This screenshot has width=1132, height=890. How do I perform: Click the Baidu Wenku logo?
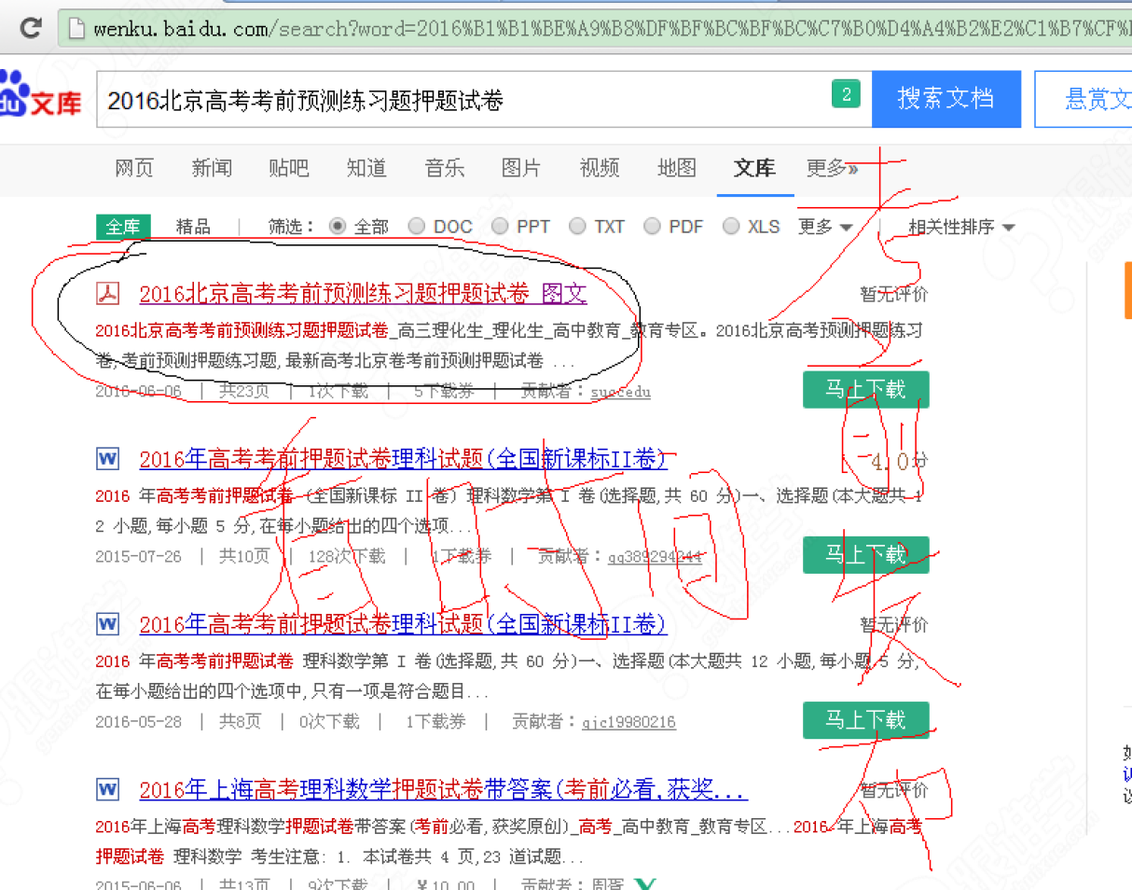pyautogui.click(x=41, y=97)
